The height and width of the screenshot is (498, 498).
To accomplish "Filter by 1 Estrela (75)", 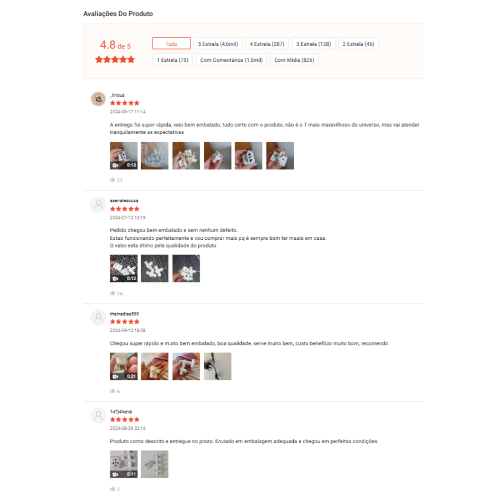I will click(173, 60).
